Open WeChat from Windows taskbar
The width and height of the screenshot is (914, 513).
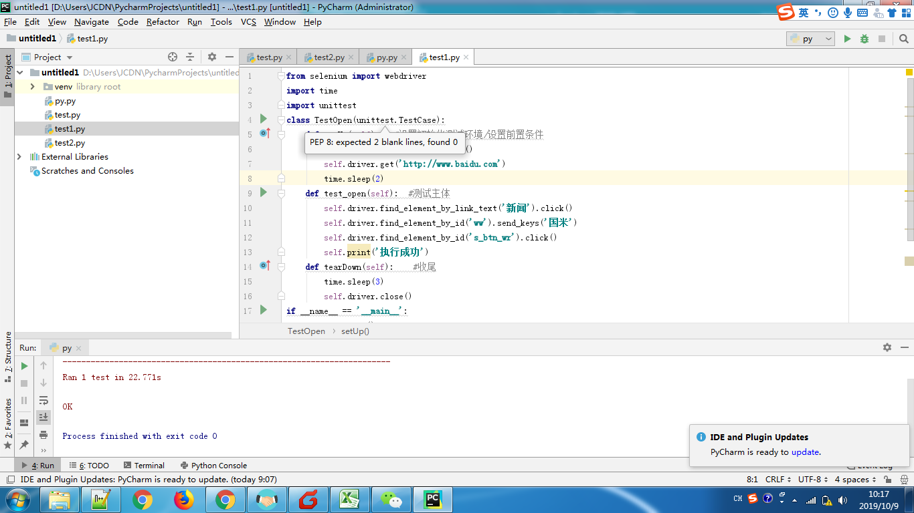pos(391,500)
